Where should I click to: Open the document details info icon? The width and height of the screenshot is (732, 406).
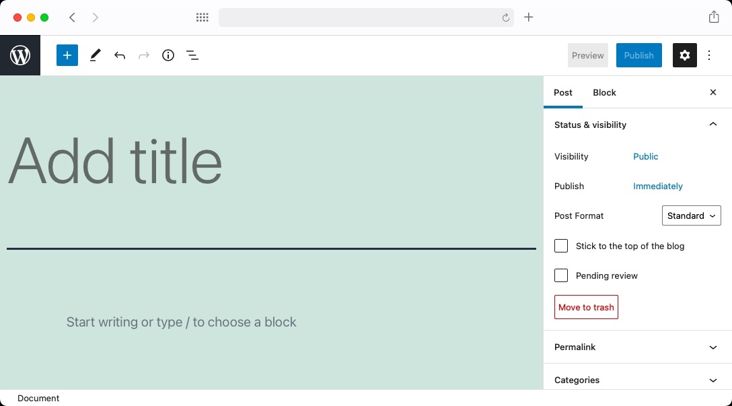[168, 55]
